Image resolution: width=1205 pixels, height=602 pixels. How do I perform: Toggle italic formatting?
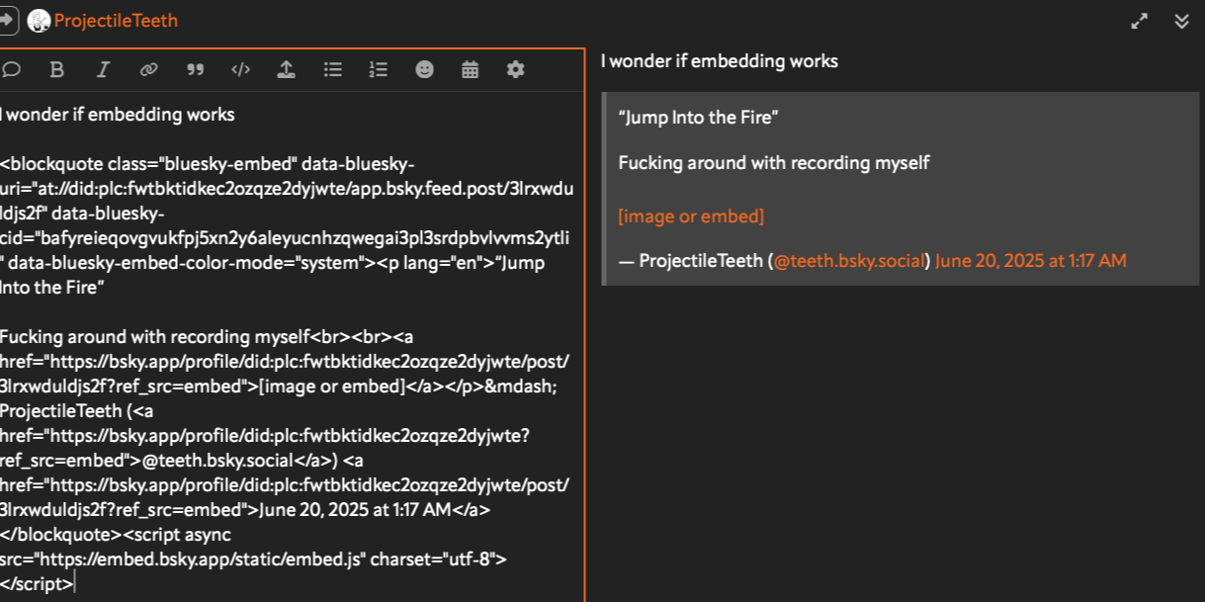103,69
